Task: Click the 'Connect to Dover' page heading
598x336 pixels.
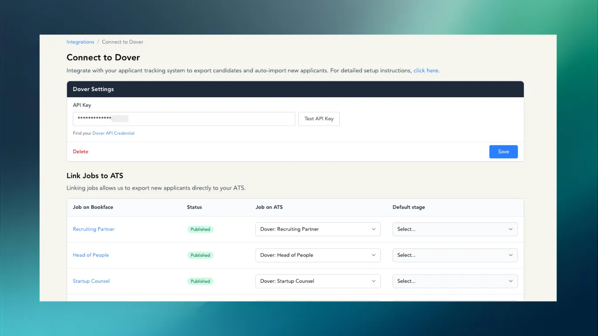Action: tap(103, 58)
